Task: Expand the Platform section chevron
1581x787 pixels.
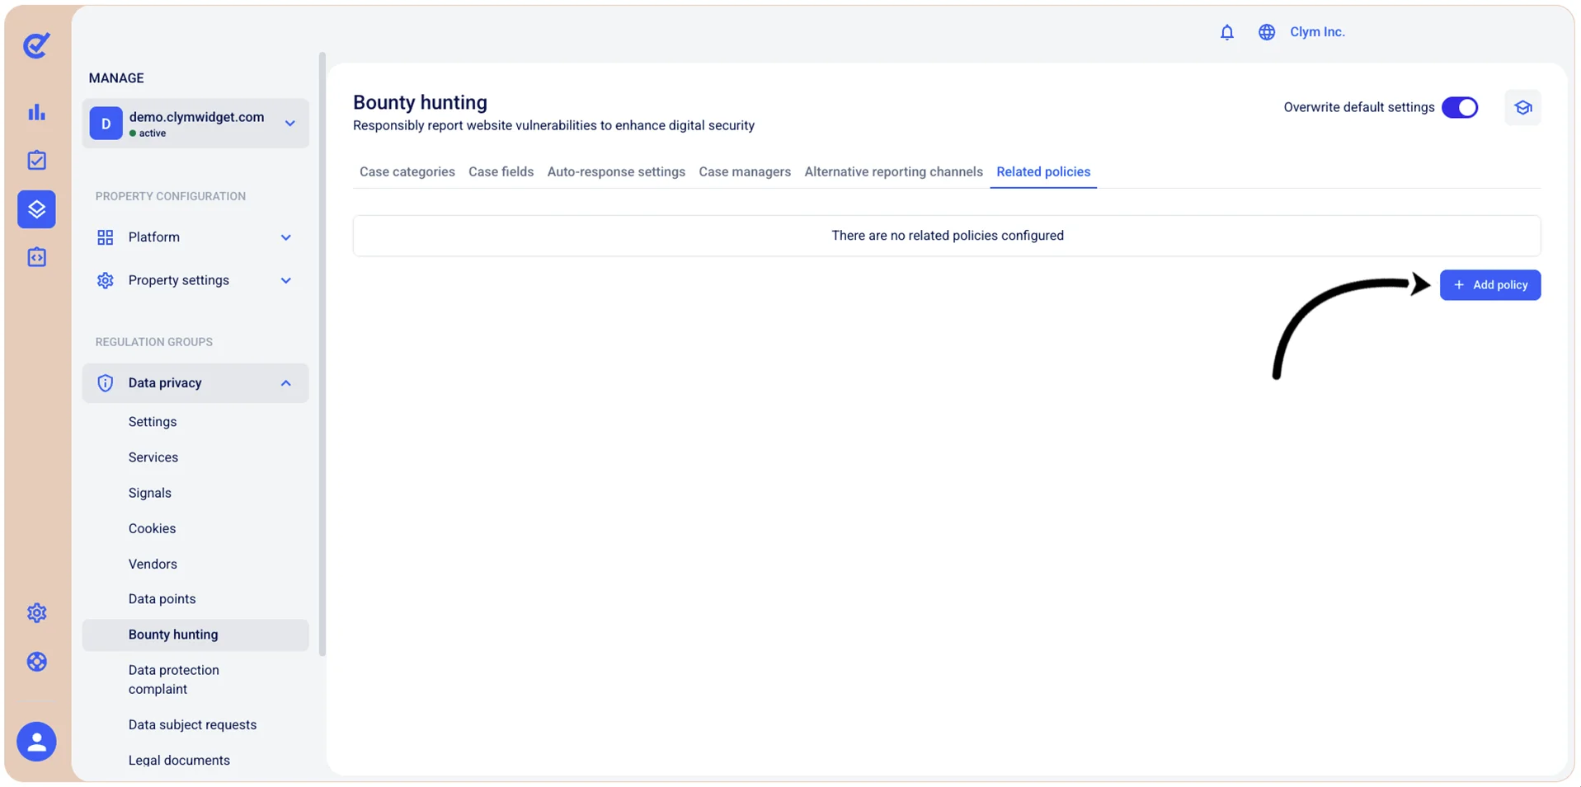Action: (x=286, y=237)
